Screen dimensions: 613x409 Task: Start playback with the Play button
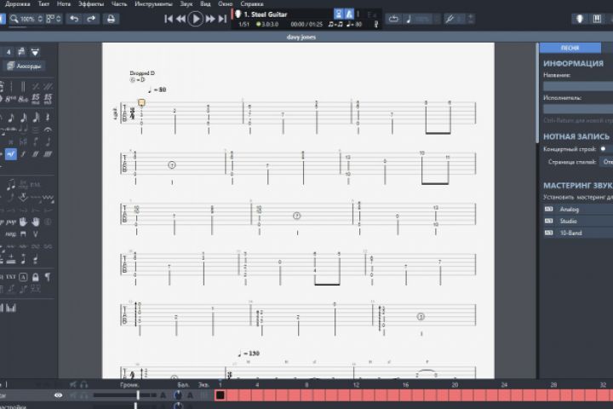click(x=196, y=19)
